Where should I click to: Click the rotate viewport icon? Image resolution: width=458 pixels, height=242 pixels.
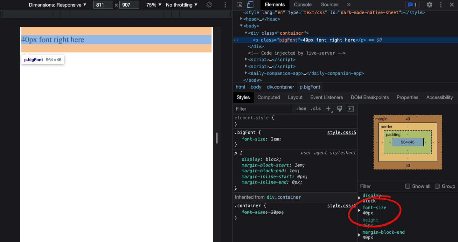pyautogui.click(x=209, y=5)
